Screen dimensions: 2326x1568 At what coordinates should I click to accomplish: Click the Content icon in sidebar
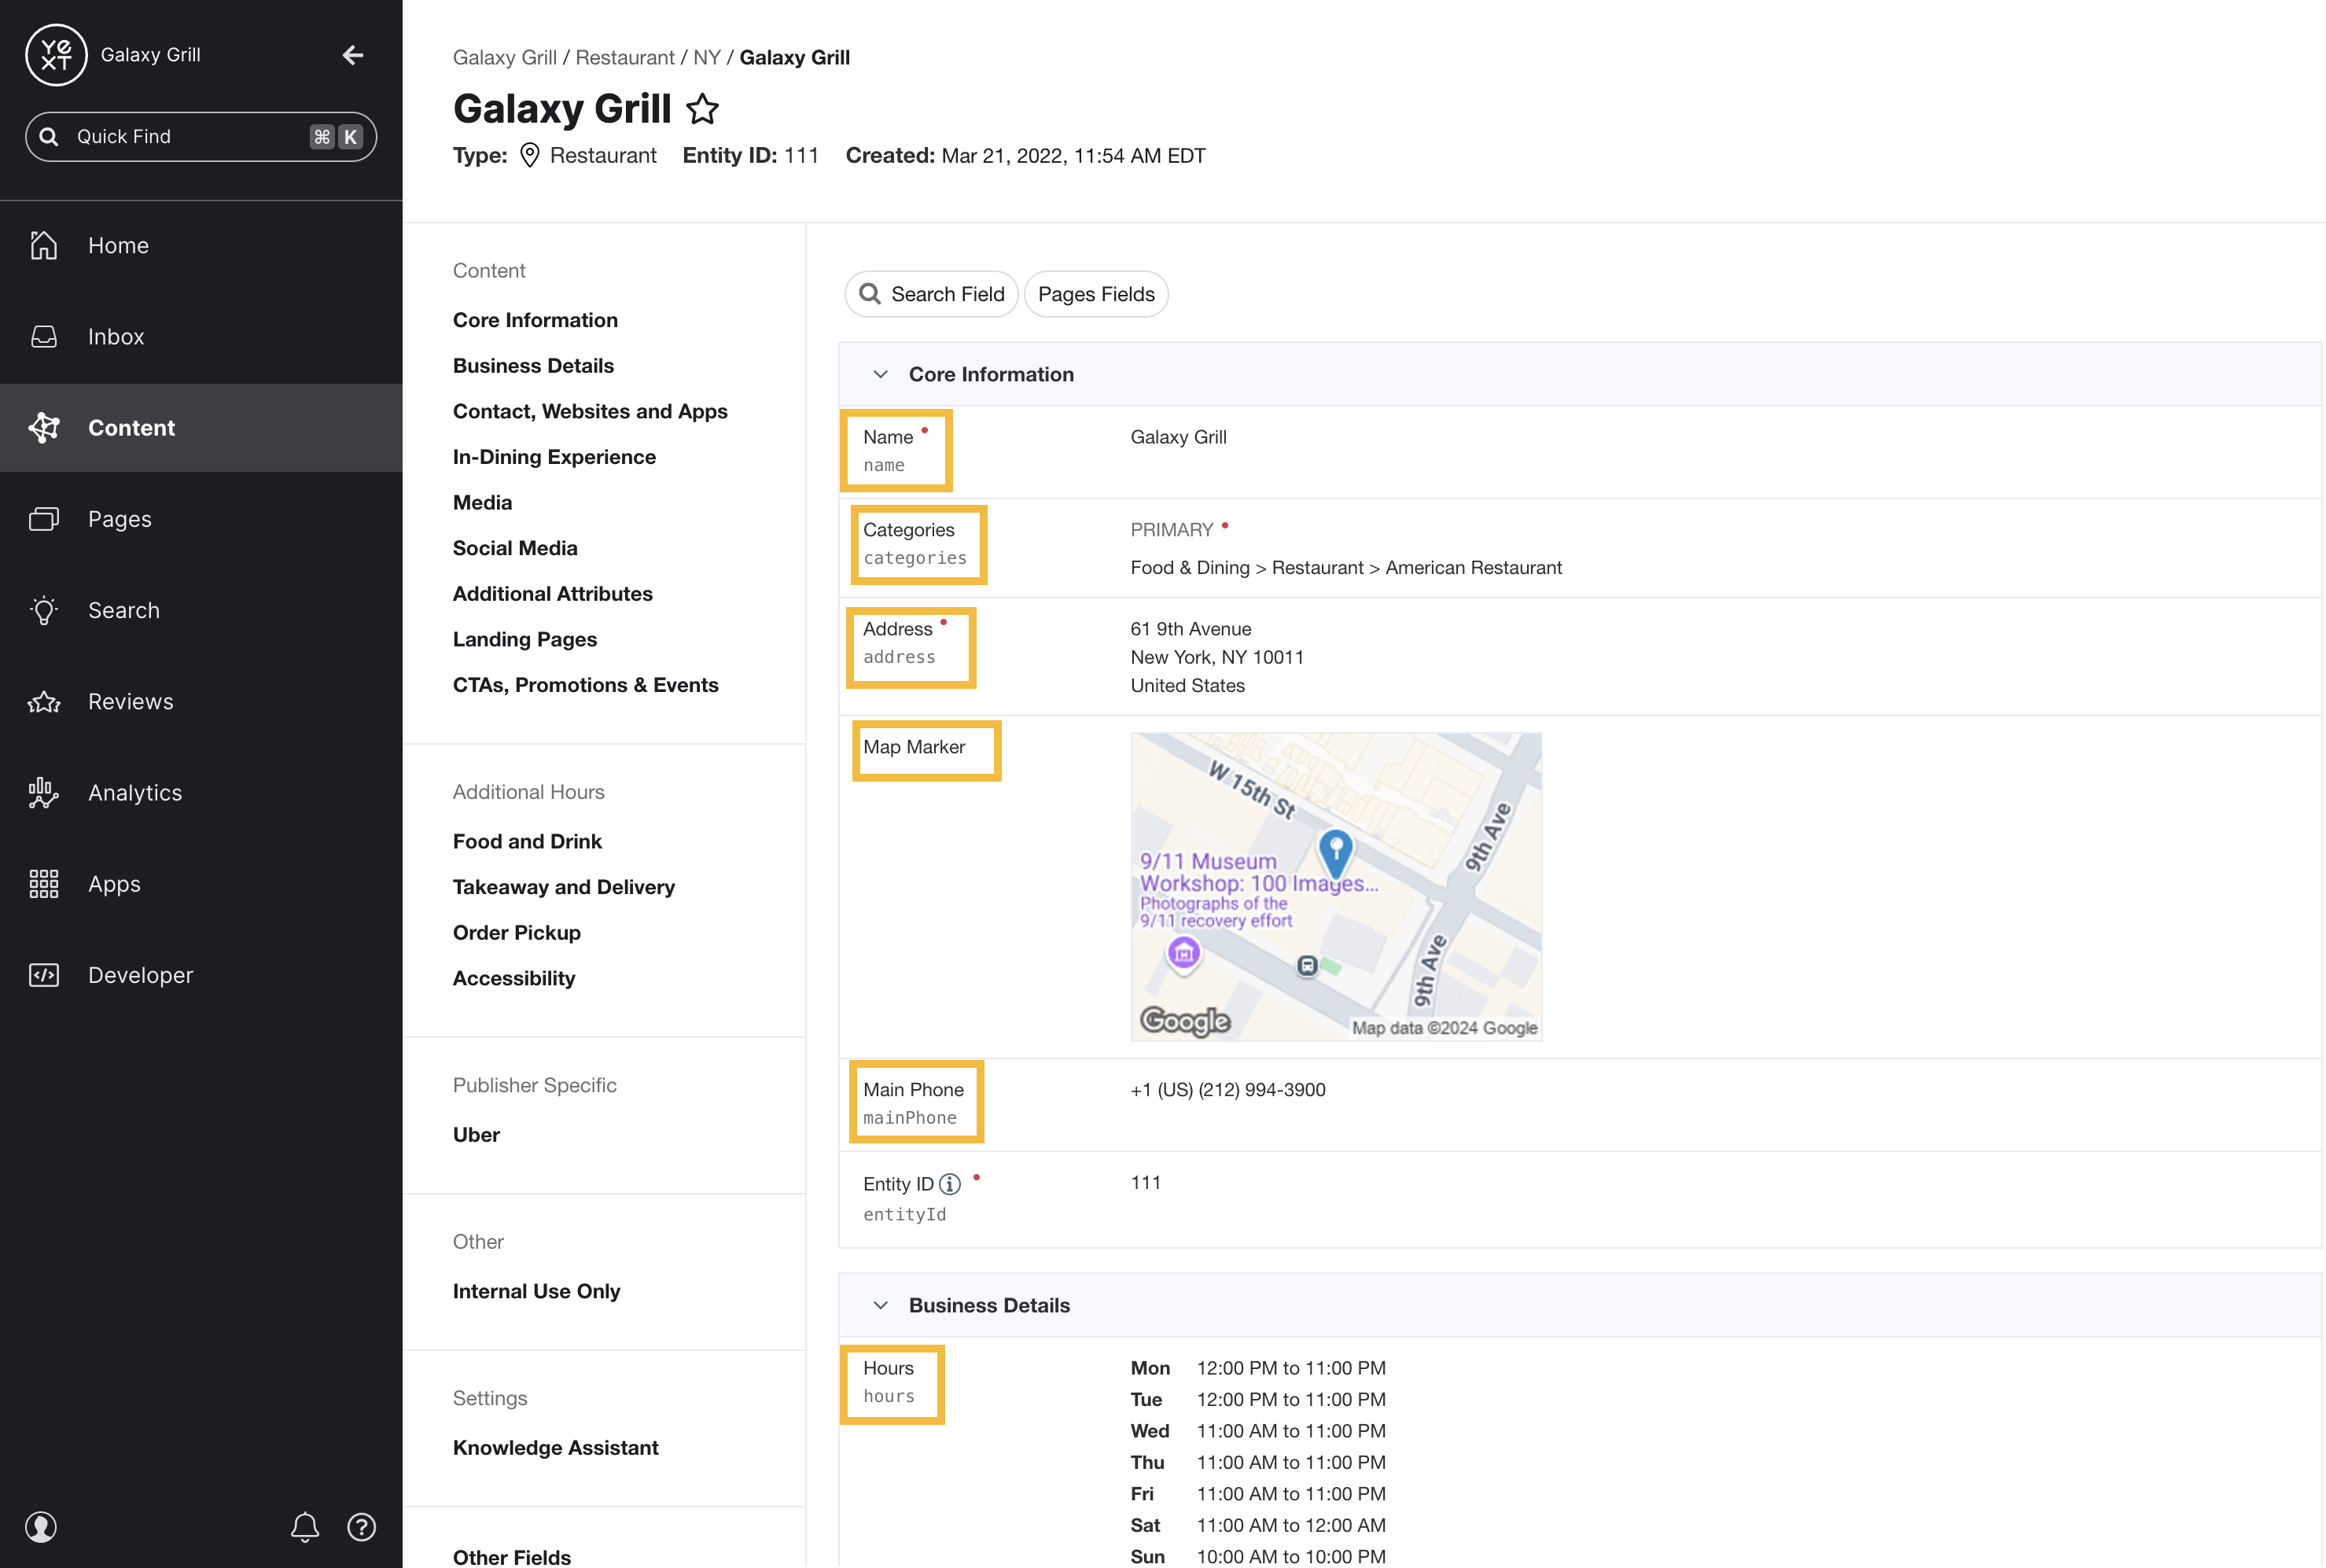[47, 427]
